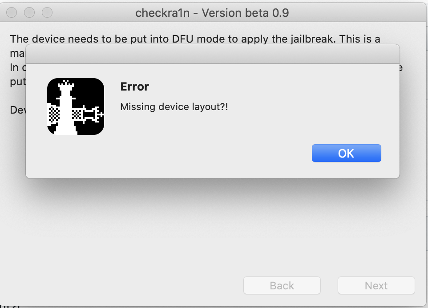Screen dimensions: 428x308
Task: Click the leftmost traffic light button
Action: click(x=11, y=12)
